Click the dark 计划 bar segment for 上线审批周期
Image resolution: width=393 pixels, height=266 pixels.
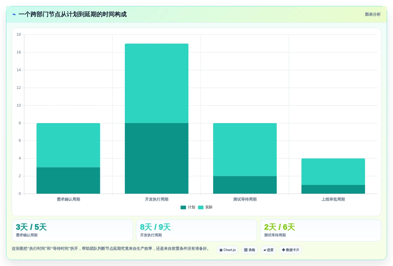(x=333, y=189)
